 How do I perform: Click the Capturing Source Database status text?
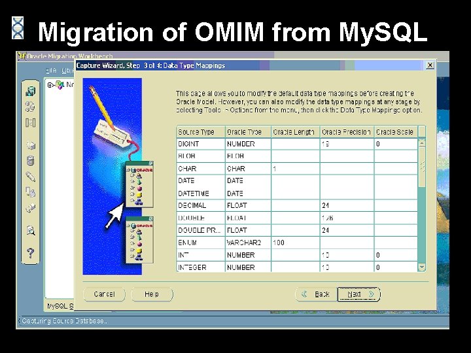point(64,321)
